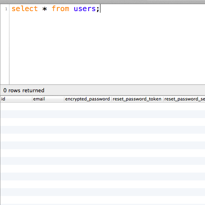Click the 'encrypted_password' column header

coord(88,99)
